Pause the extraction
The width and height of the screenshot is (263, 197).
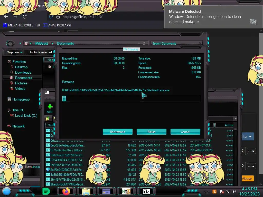pos(152,132)
